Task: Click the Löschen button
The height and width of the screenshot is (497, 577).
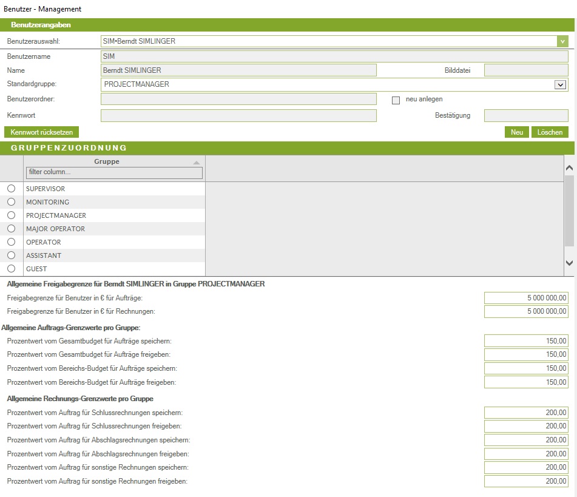Action: 550,132
